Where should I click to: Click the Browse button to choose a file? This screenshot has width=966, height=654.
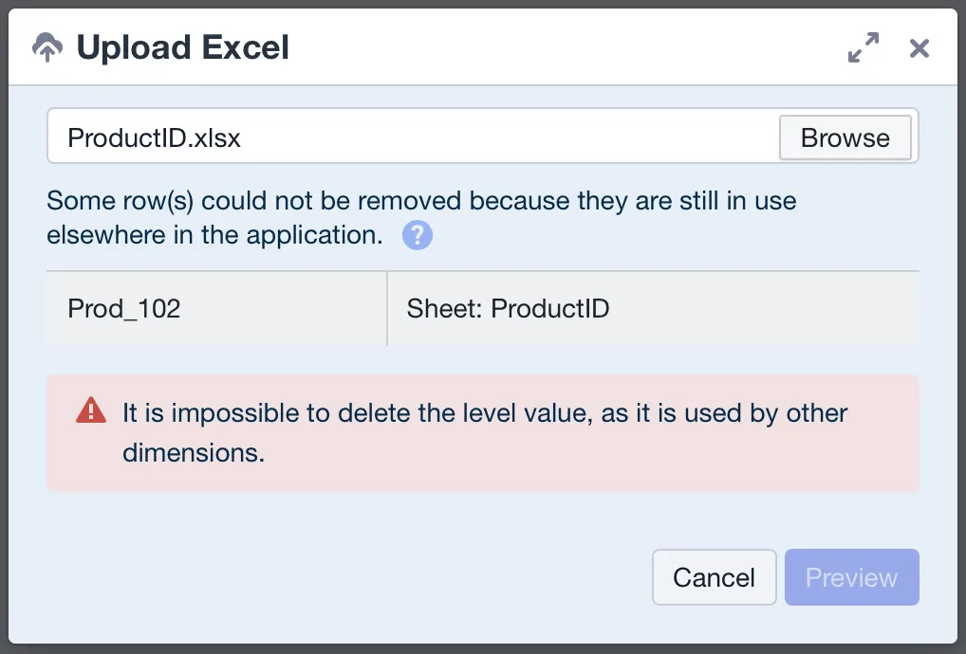845,137
